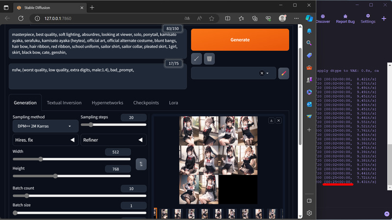Click the negative prompt text area
Screen dimensions: 392x220
point(98,77)
